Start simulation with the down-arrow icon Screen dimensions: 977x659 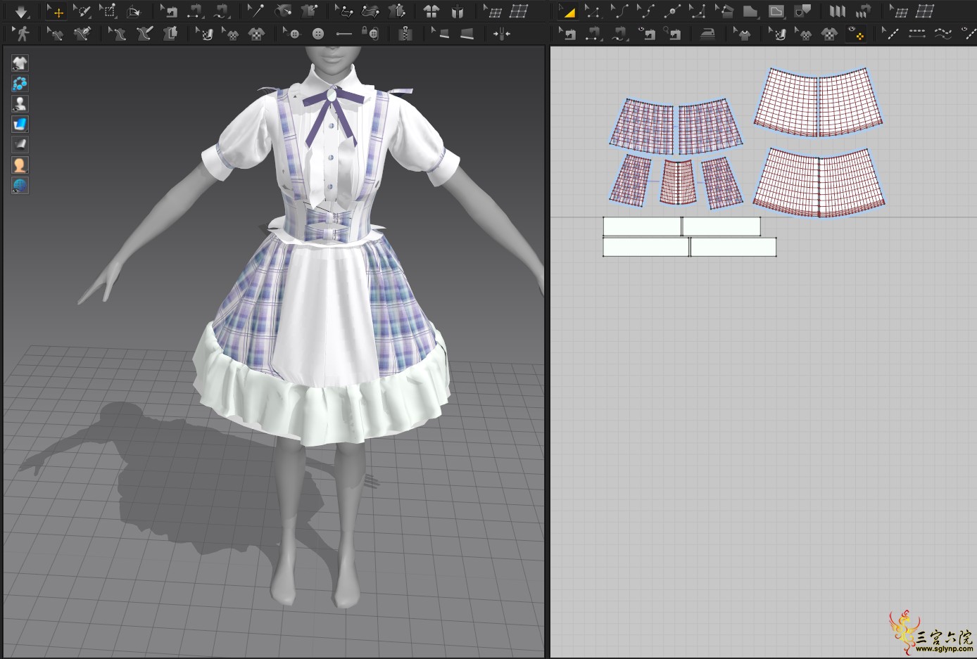21,12
